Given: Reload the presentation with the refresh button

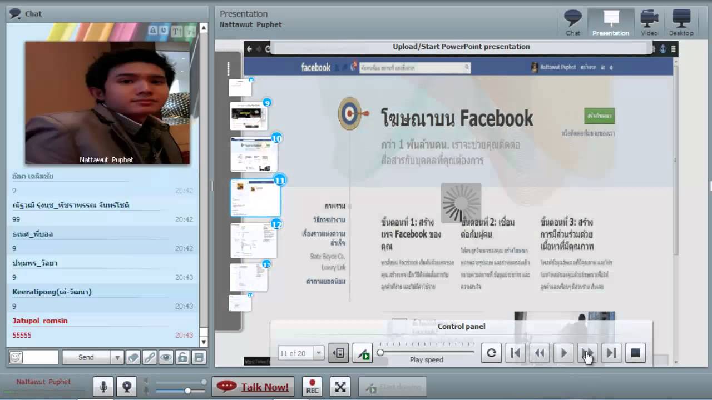Looking at the screenshot, I should 491,353.
